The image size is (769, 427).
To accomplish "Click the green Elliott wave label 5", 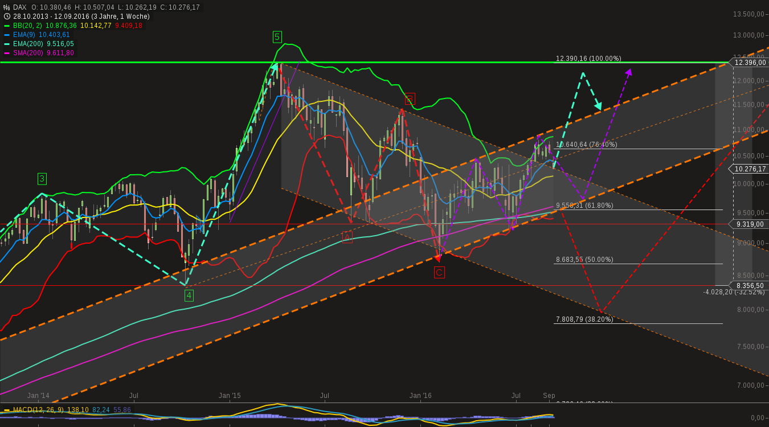I will click(277, 37).
